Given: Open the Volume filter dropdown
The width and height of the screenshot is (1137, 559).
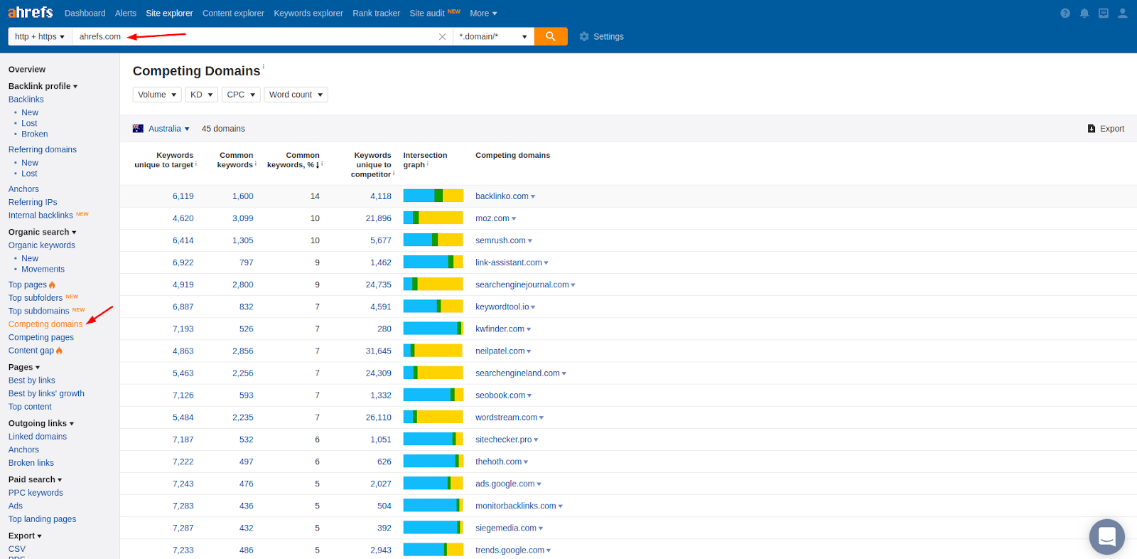Looking at the screenshot, I should (x=157, y=95).
